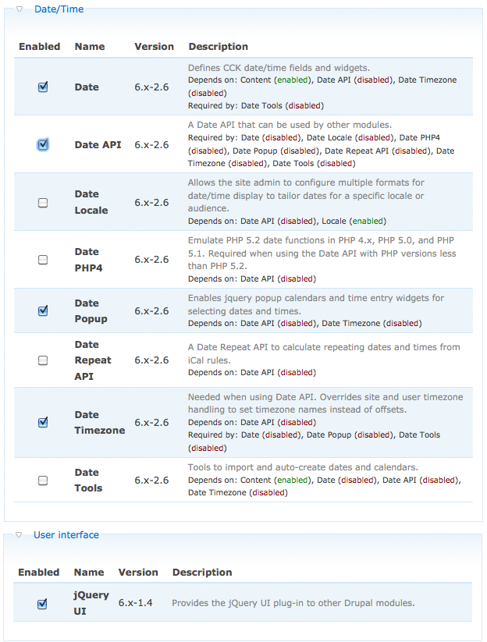The image size is (487, 642).
Task: Check the Date Repeat API checkbox
Action: click(x=43, y=360)
